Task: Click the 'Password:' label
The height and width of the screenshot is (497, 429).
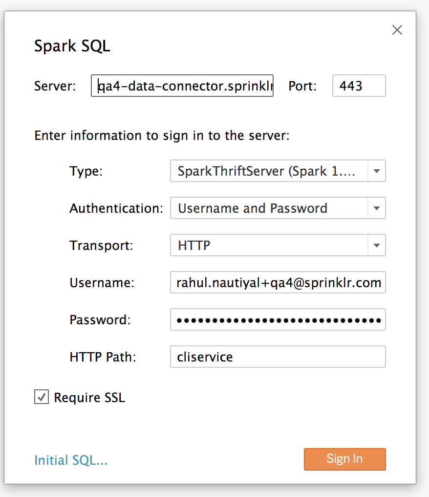Action: coord(100,319)
